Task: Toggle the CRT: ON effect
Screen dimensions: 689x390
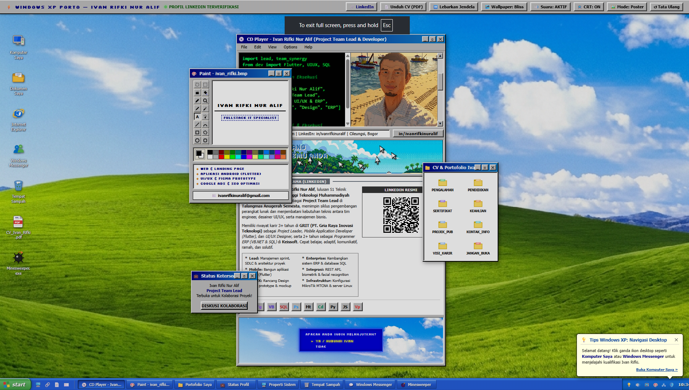Action: click(x=589, y=7)
